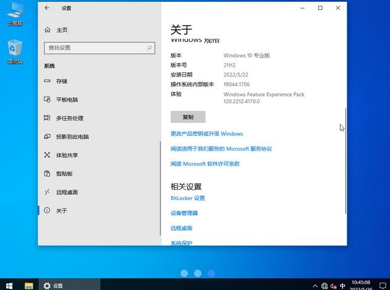Select the Windows 10 专业版 edition text

247,56
